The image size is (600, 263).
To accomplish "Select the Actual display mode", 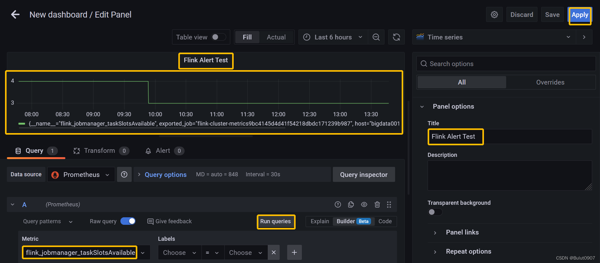I will click(276, 37).
